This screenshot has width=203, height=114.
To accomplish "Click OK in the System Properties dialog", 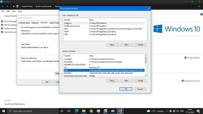I will [47, 82].
